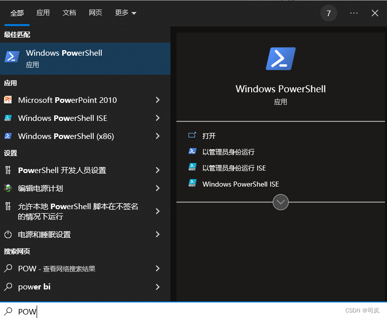387x318 pixels.
Task: Click the search magnifier icon in search box
Action: [x=8, y=311]
